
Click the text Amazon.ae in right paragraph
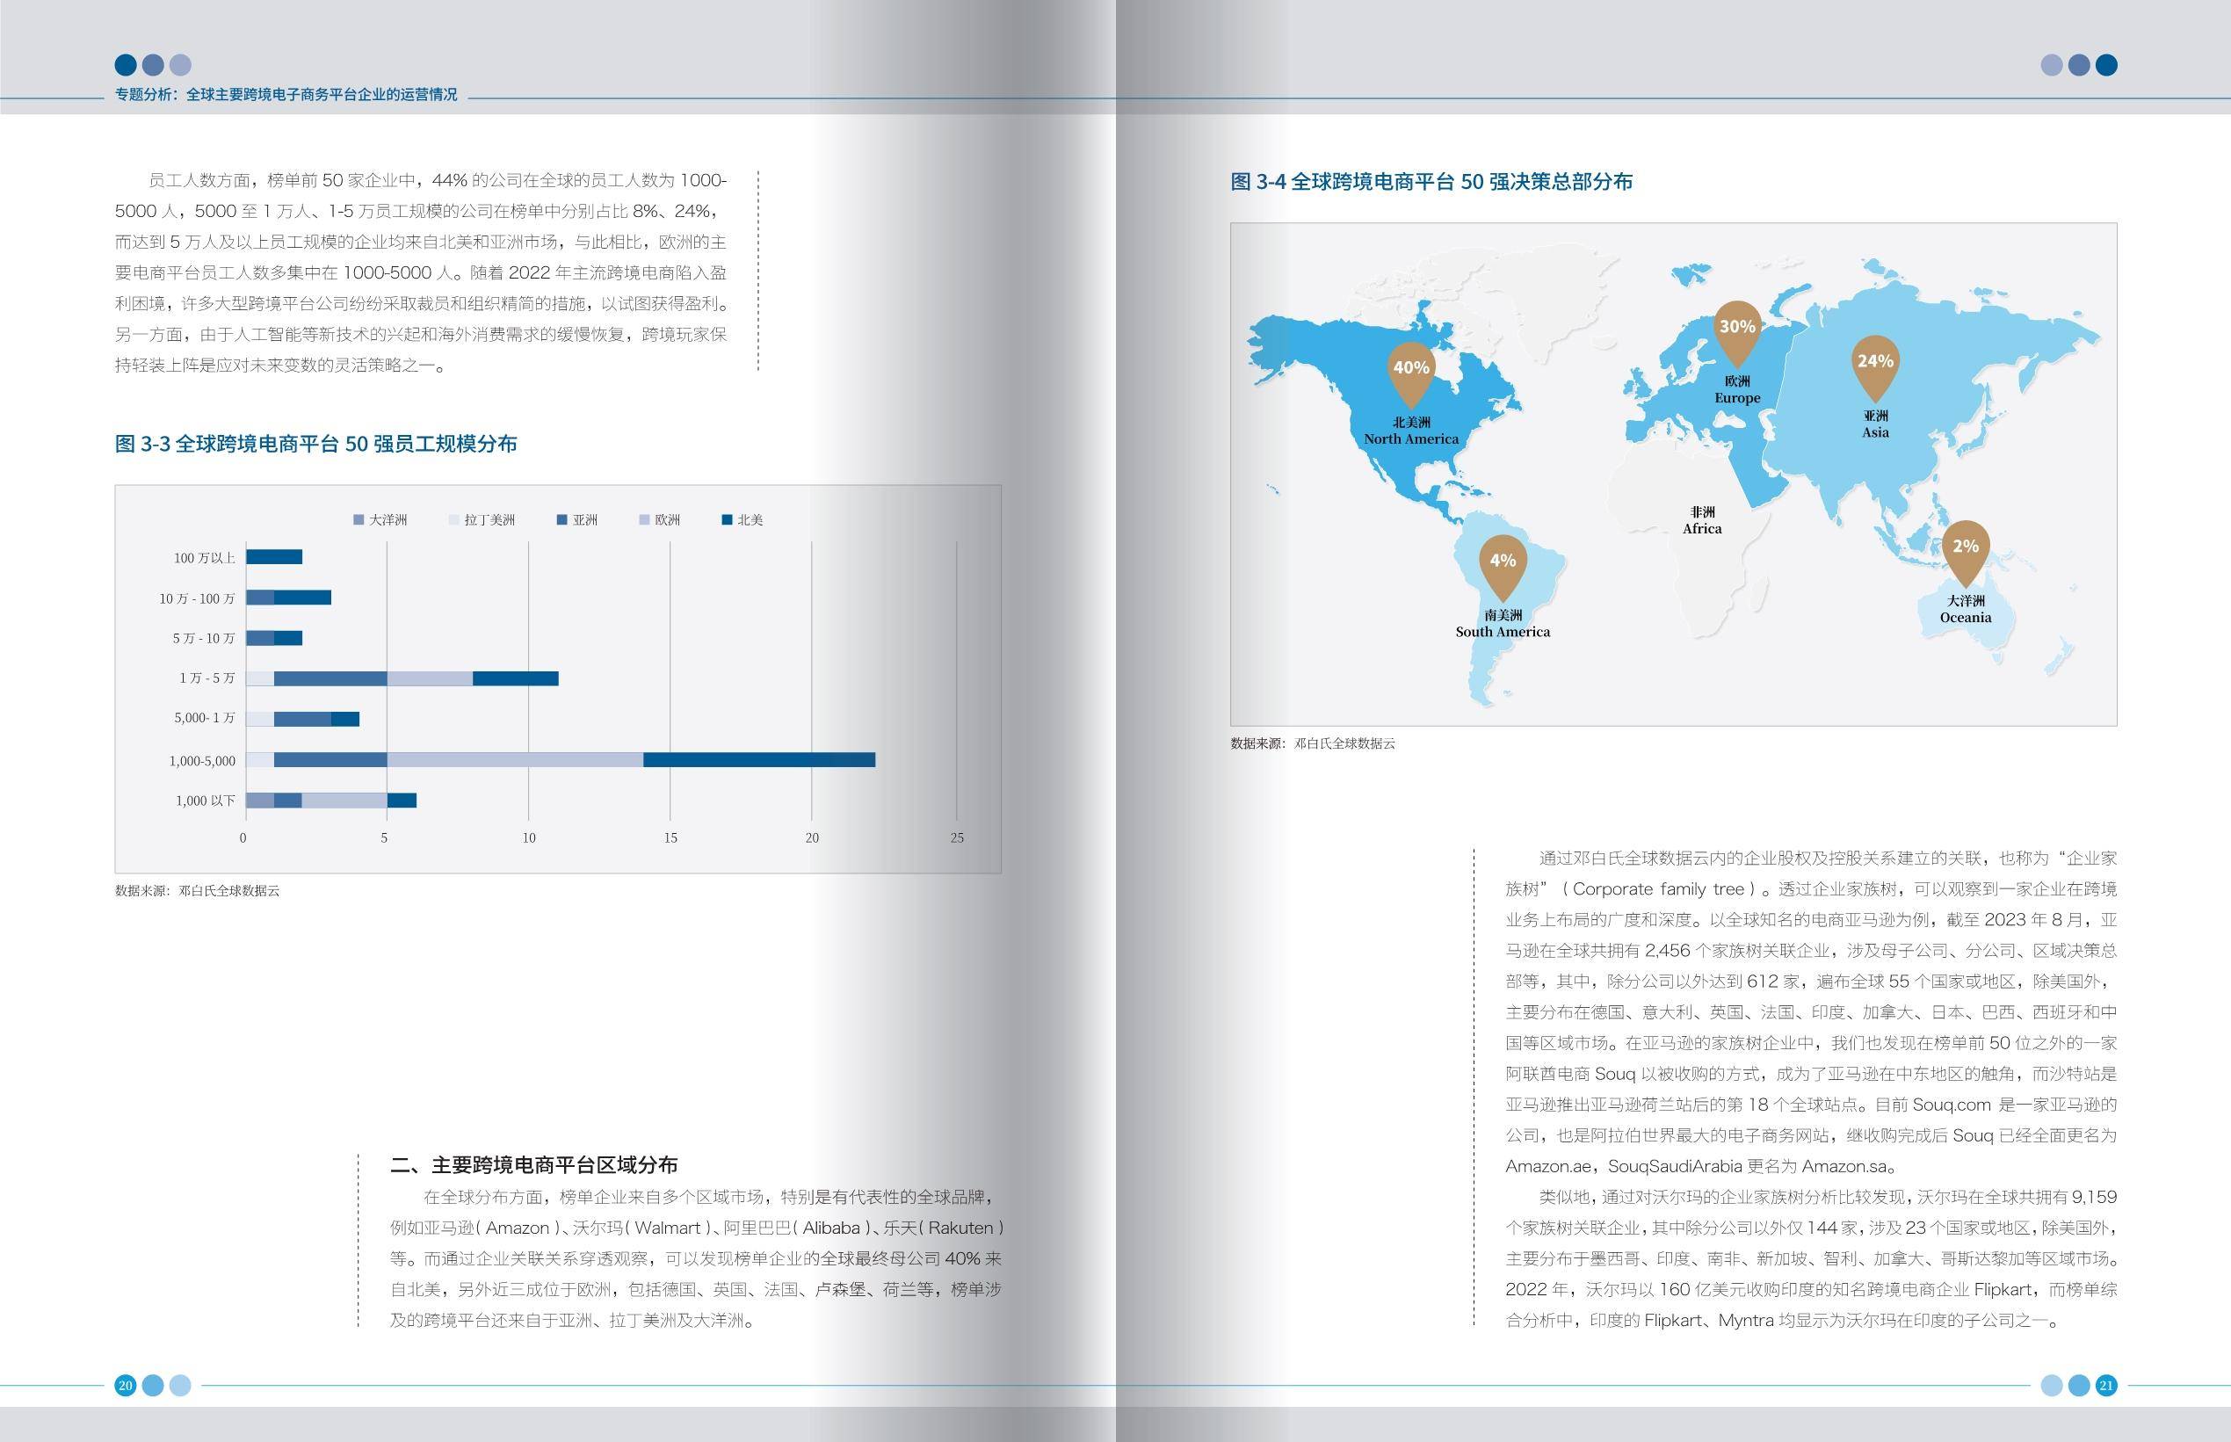[x=1547, y=1167]
